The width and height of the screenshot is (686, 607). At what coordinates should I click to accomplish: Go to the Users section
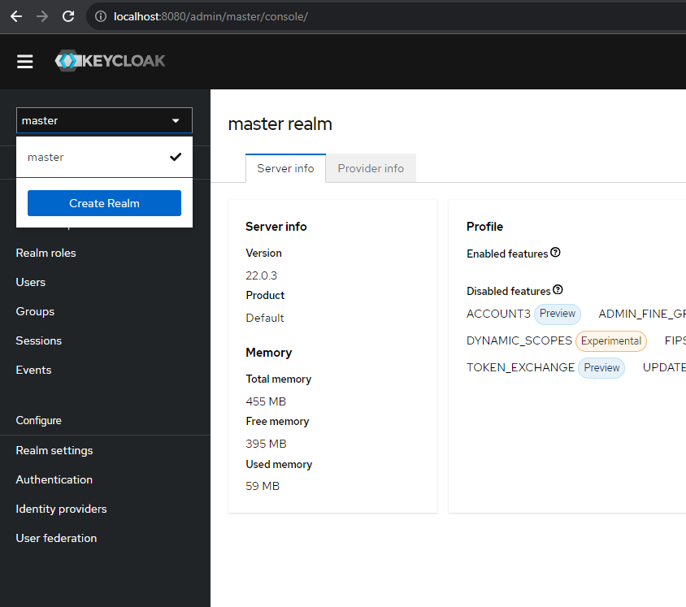pos(30,282)
